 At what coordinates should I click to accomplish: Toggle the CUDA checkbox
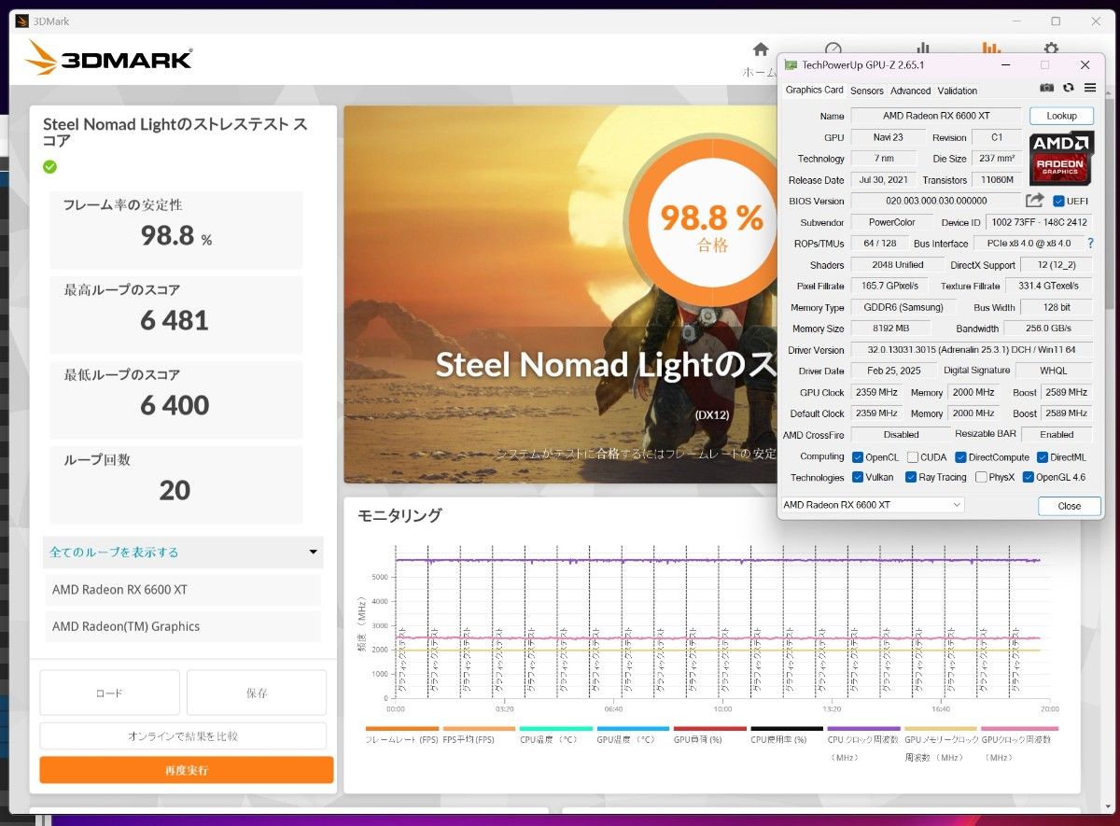(912, 457)
